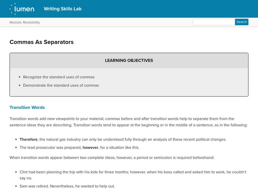Focus the search text field
The height and width of the screenshot is (190, 258).
click(x=213, y=22)
